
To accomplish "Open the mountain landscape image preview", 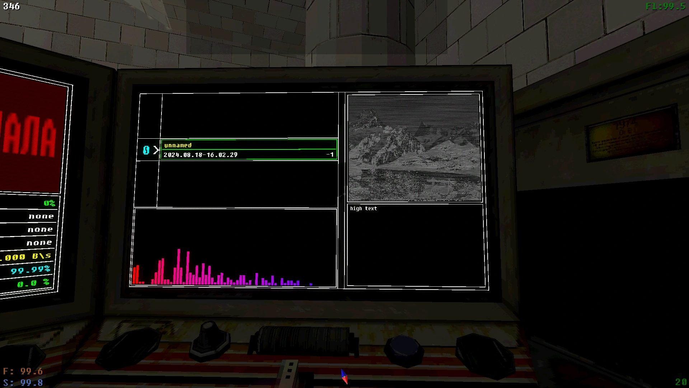I will click(x=414, y=148).
